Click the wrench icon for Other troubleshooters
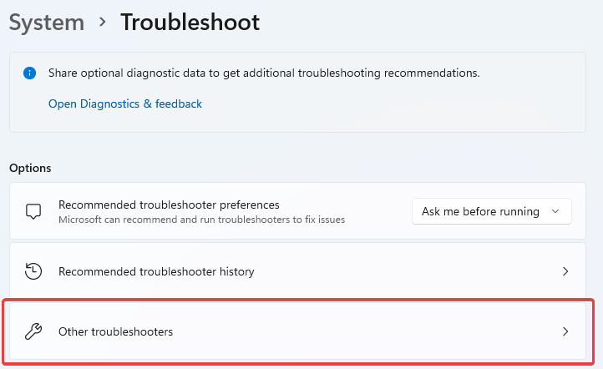 [x=33, y=331]
